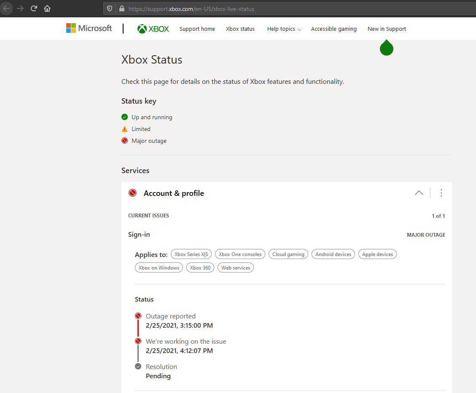Collapse the Account & profile section
Screen dimensions: 476x393
tap(419, 193)
